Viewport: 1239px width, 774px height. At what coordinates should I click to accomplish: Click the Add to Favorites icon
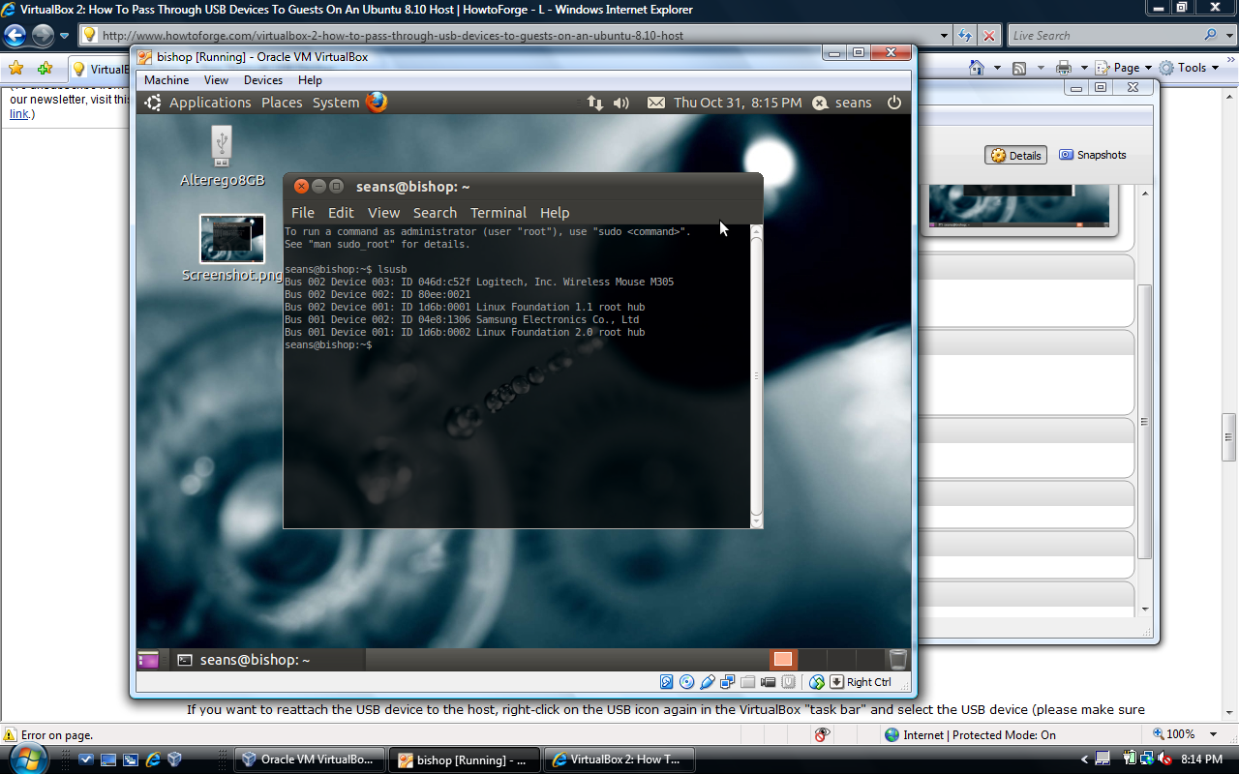[x=45, y=68]
